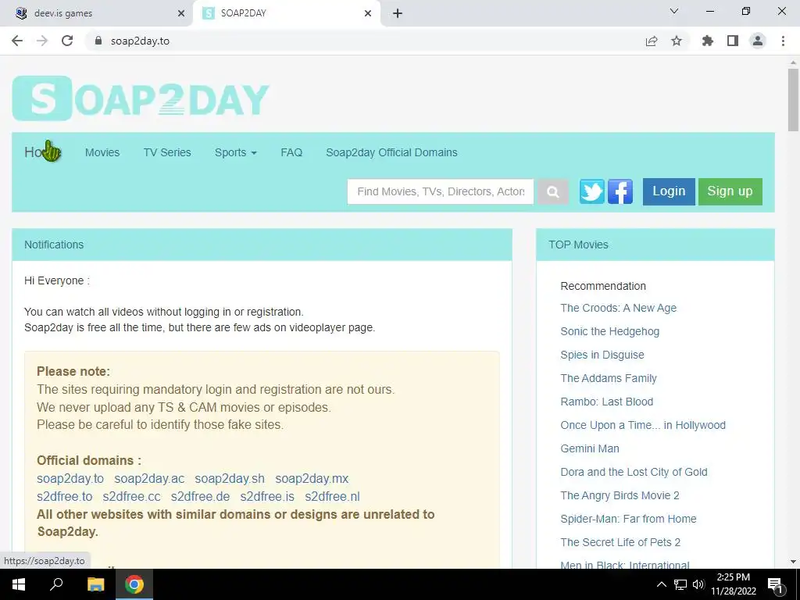Open The Addams Family link
The image size is (800, 600).
(x=608, y=379)
